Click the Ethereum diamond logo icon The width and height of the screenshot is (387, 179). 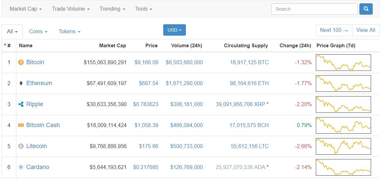coord(21,84)
